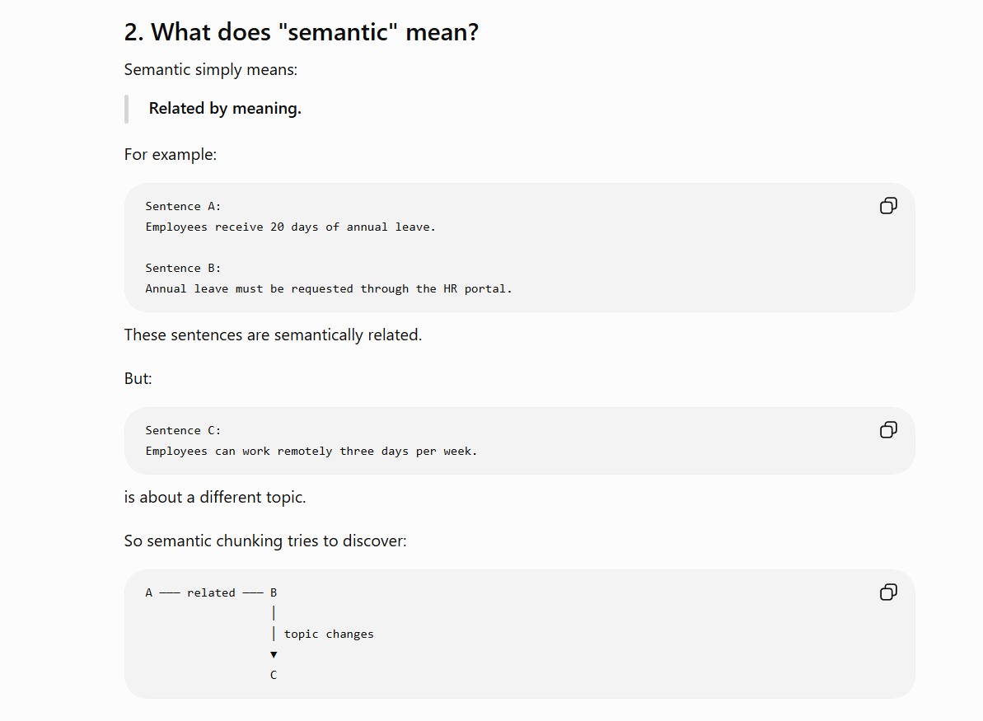Viewport: 983px width, 721px height.
Task: Copy the Sentence A and B code block
Action: click(x=888, y=206)
